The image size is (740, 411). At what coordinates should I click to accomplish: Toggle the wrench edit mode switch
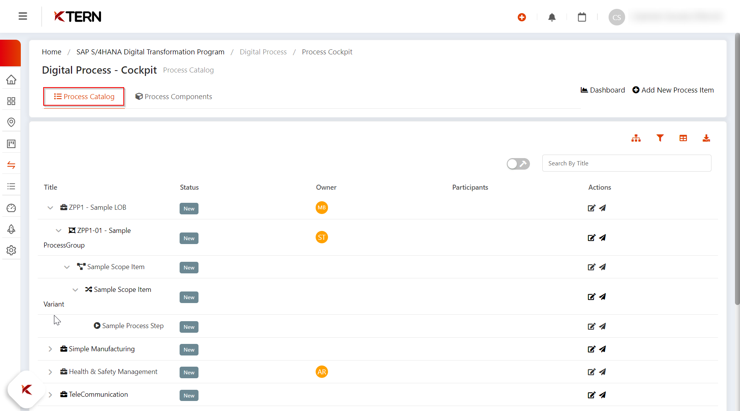518,164
